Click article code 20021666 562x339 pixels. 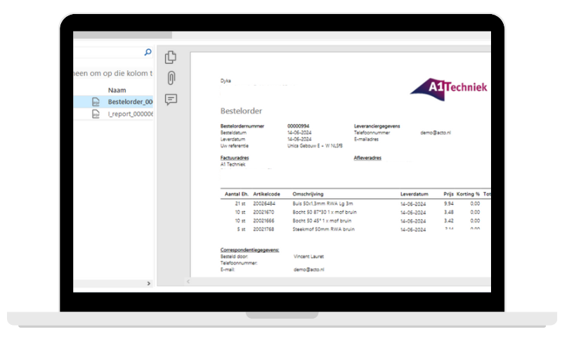tap(263, 220)
